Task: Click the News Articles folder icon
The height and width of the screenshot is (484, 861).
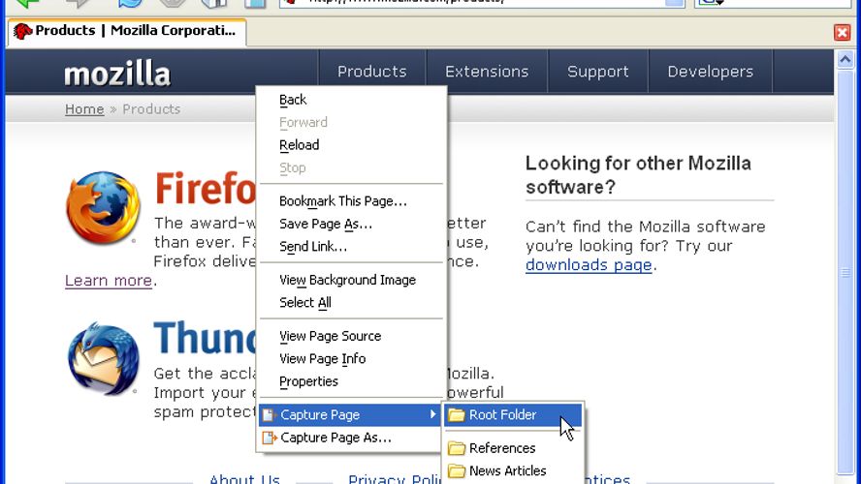Action: click(457, 470)
